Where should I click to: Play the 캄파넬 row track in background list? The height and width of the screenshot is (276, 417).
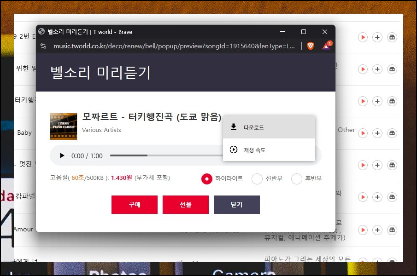363,197
